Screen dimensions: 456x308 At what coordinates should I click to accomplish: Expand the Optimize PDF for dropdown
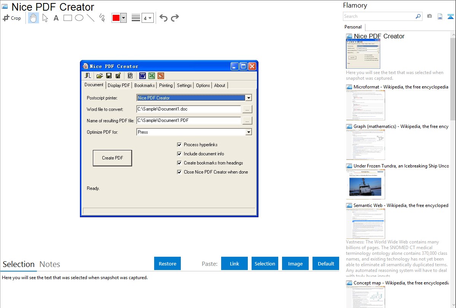pyautogui.click(x=248, y=132)
